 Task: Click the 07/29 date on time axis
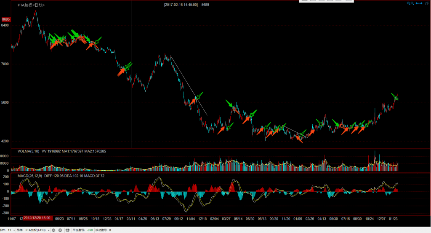click(166, 219)
